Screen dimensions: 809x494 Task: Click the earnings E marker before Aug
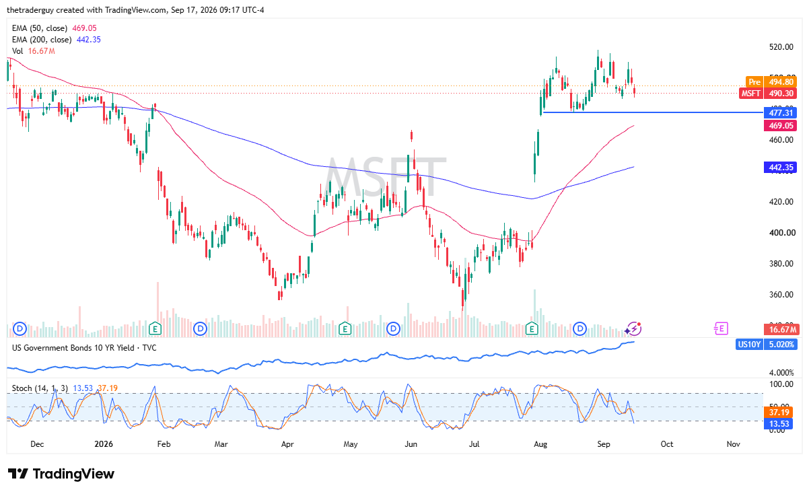coord(532,328)
